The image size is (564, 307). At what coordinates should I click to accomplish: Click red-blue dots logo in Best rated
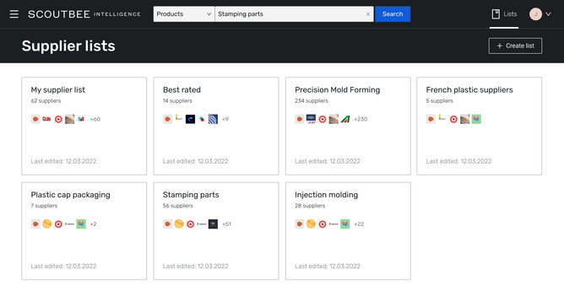click(x=202, y=119)
